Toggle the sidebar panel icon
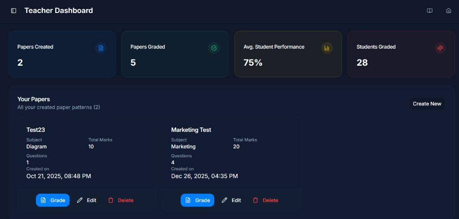The width and height of the screenshot is (459, 219). coord(13,11)
